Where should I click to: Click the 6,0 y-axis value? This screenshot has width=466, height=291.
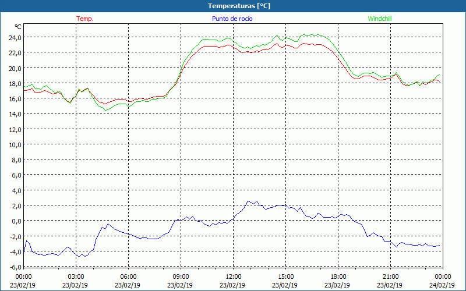click(17, 175)
